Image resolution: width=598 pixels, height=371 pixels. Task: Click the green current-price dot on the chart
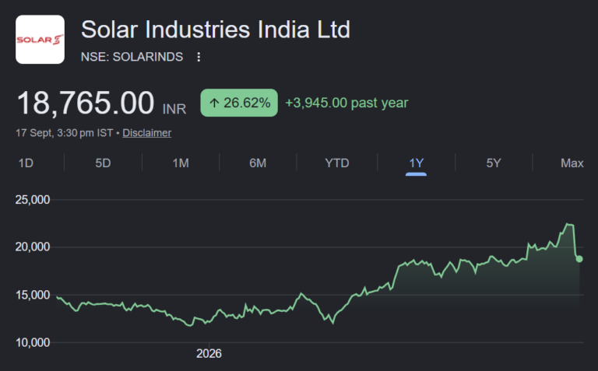[x=579, y=259]
